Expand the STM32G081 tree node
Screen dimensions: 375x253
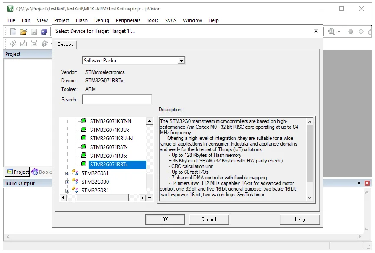(67, 173)
